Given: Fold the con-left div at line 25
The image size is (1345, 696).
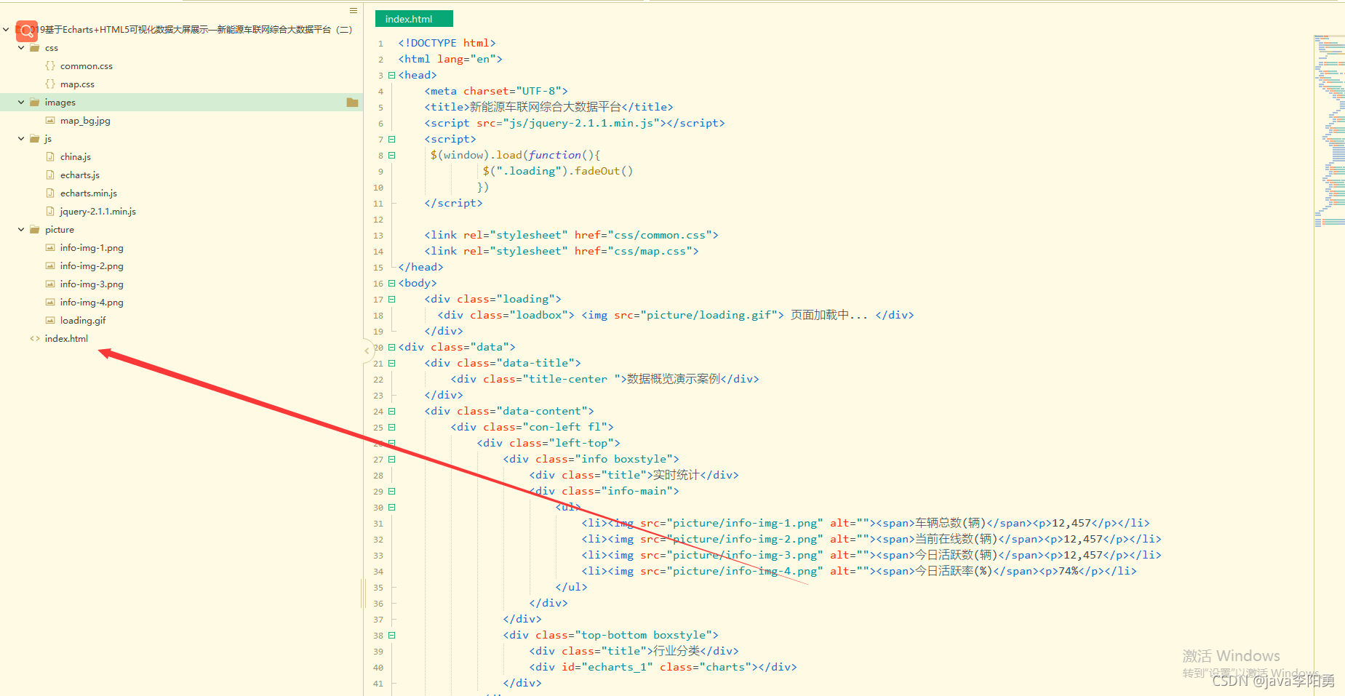Looking at the screenshot, I should (x=392, y=427).
